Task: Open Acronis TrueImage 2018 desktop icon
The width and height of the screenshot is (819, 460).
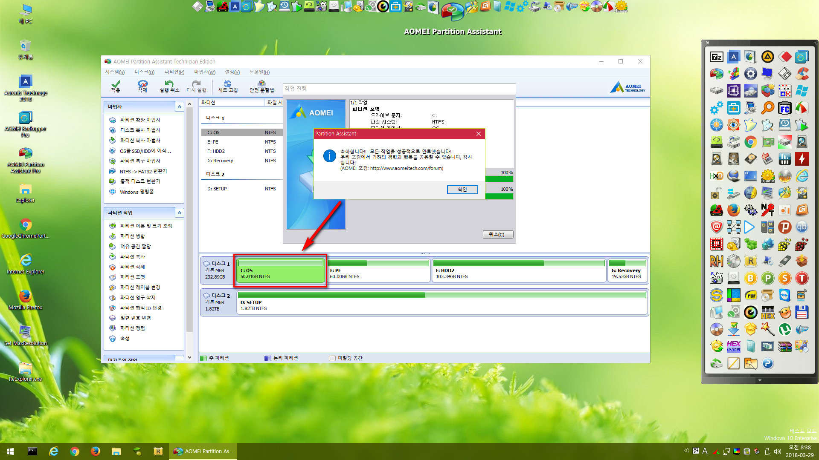Action: (x=26, y=88)
